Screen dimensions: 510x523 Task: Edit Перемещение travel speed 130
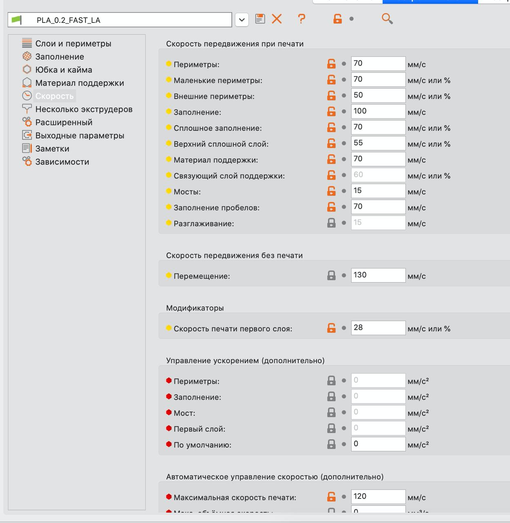(378, 275)
